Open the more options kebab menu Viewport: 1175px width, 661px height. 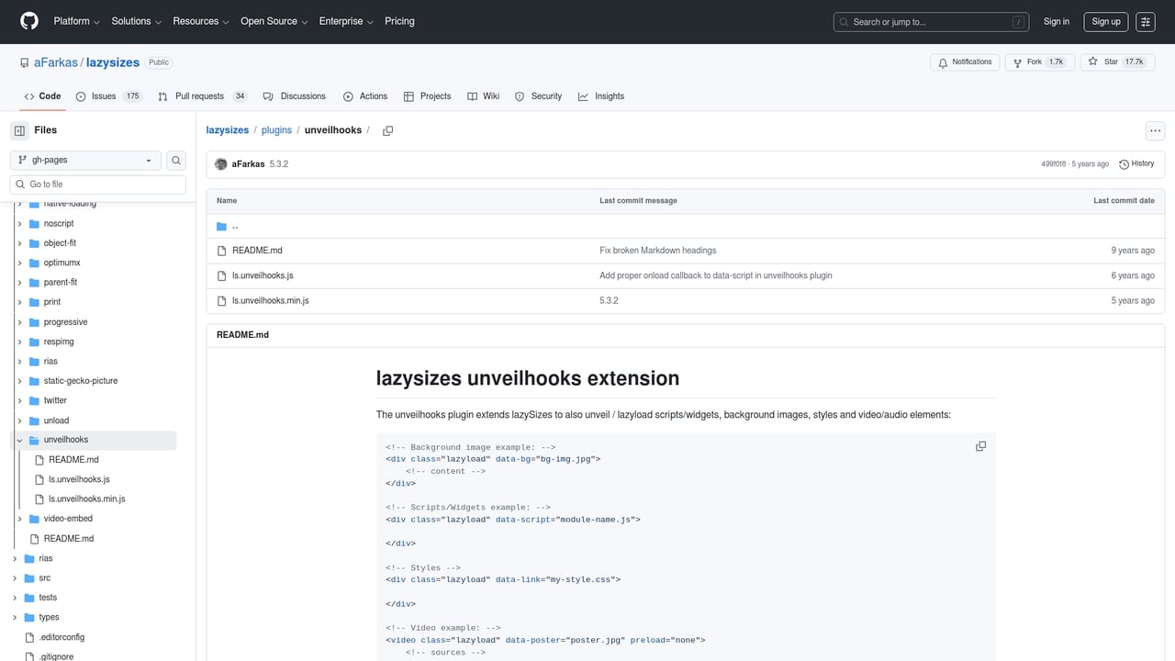pos(1155,130)
